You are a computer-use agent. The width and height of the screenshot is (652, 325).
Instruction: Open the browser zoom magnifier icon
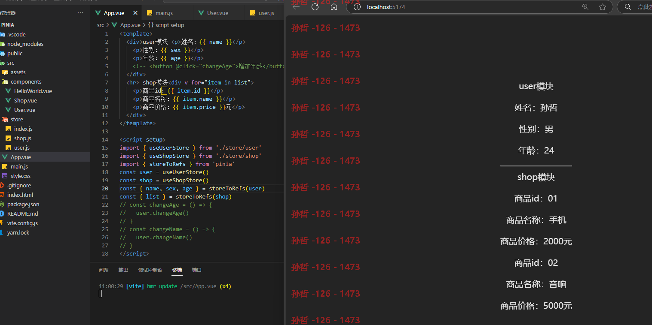[585, 7]
